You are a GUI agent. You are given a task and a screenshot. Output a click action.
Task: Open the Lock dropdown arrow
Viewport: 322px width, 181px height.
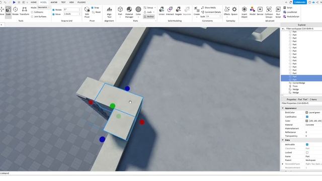(153, 12)
